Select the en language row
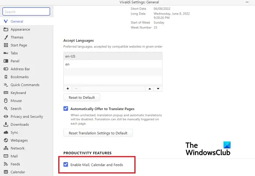Screen dimensions: 255x176 coord(113,64)
